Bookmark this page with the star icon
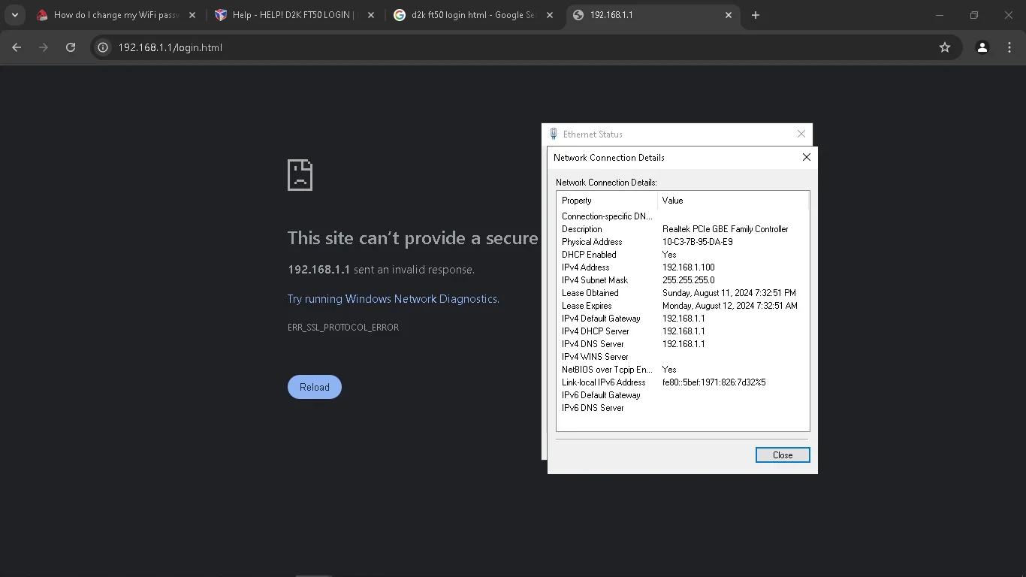1026x577 pixels. 945,47
